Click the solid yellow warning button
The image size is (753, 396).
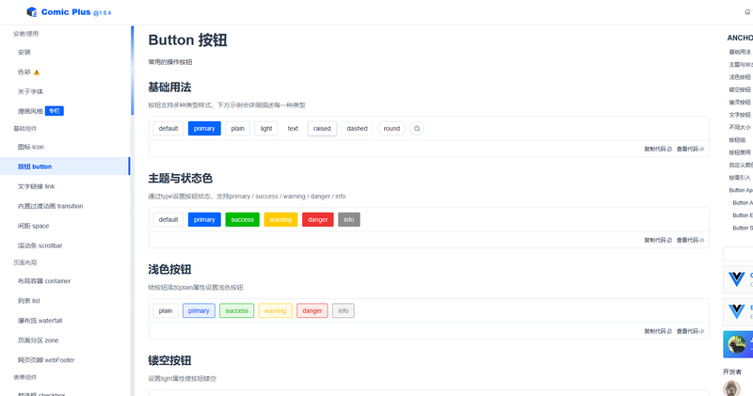(x=280, y=220)
